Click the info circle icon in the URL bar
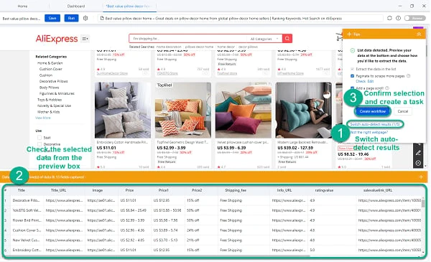 398,18
